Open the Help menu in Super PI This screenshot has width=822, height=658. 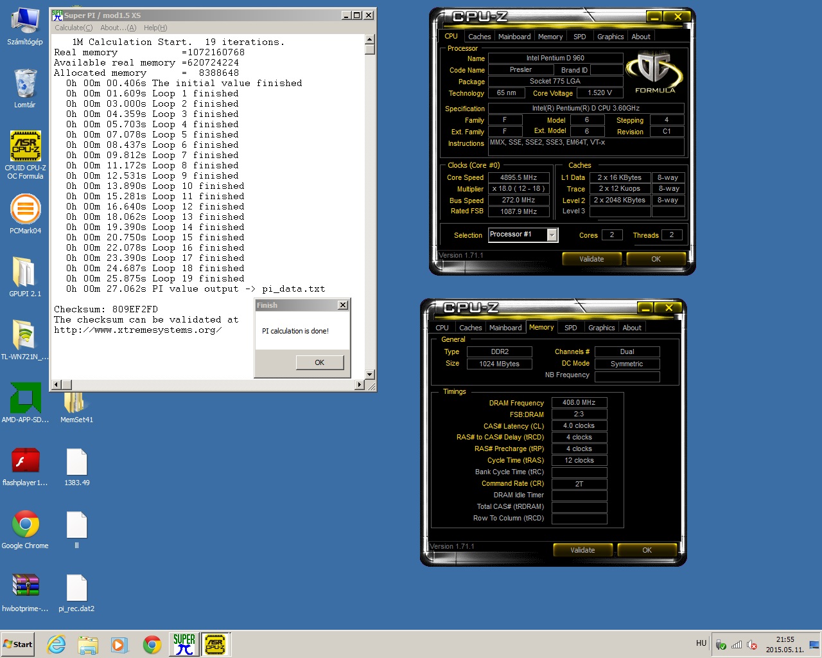155,28
